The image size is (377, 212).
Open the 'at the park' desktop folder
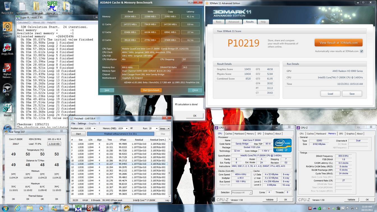[37, 7]
